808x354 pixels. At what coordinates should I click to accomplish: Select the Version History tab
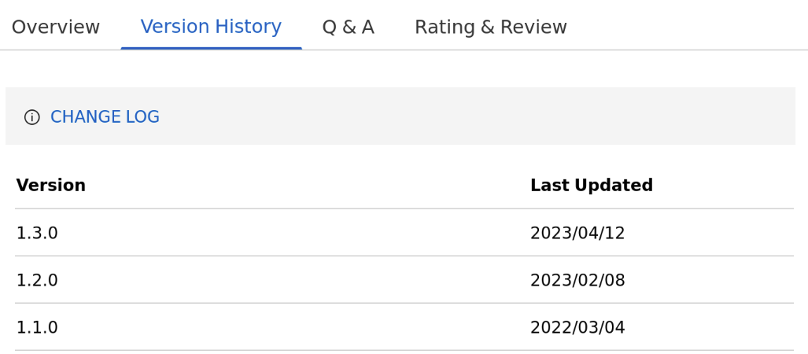pyautogui.click(x=211, y=28)
